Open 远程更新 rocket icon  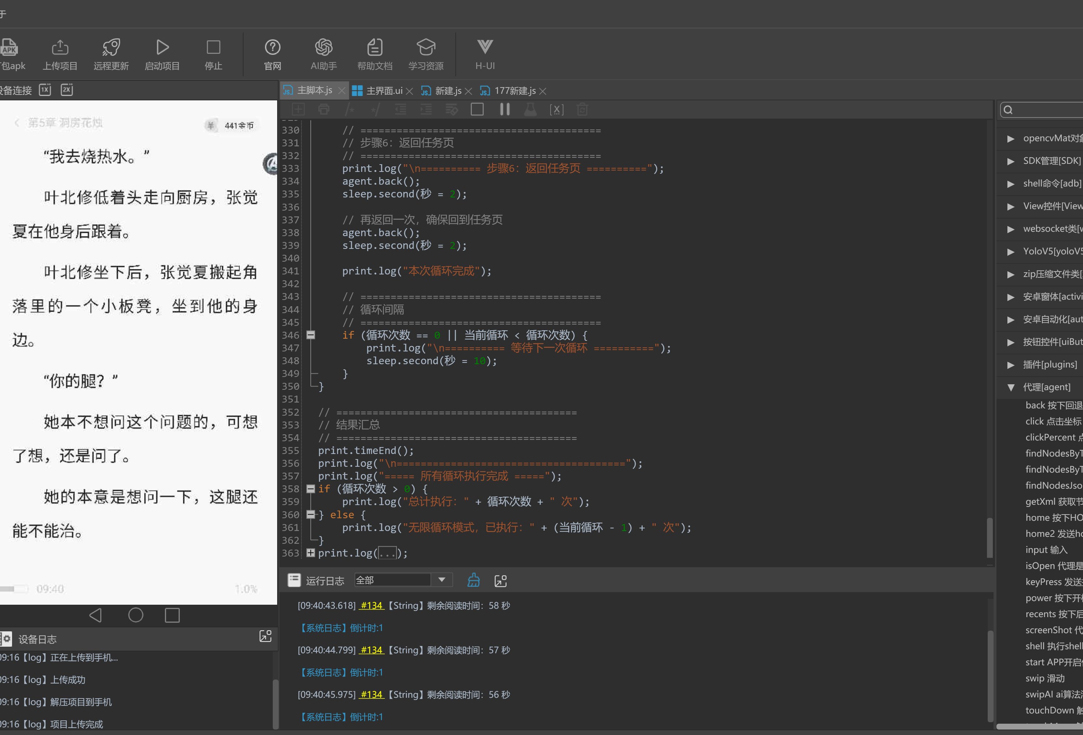point(111,47)
